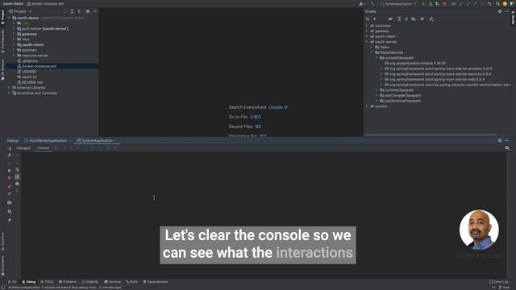Select the spring-boot-starter-actuator dependency
The width and height of the screenshot is (516, 290).
click(440, 68)
